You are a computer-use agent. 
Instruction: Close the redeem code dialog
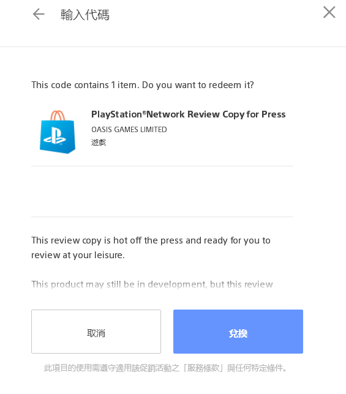click(x=329, y=12)
